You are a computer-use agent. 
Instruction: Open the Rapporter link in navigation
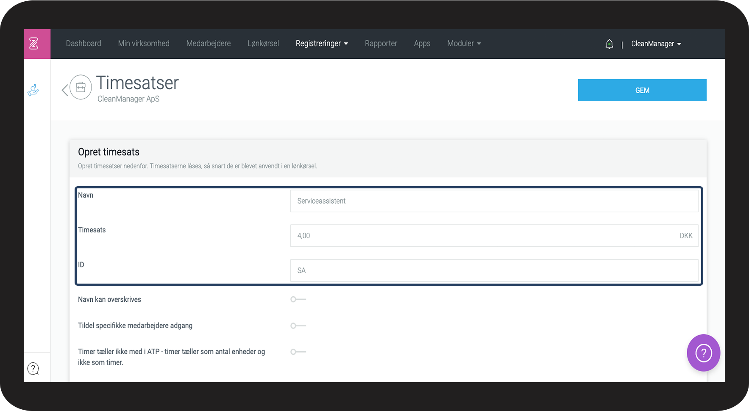point(381,44)
